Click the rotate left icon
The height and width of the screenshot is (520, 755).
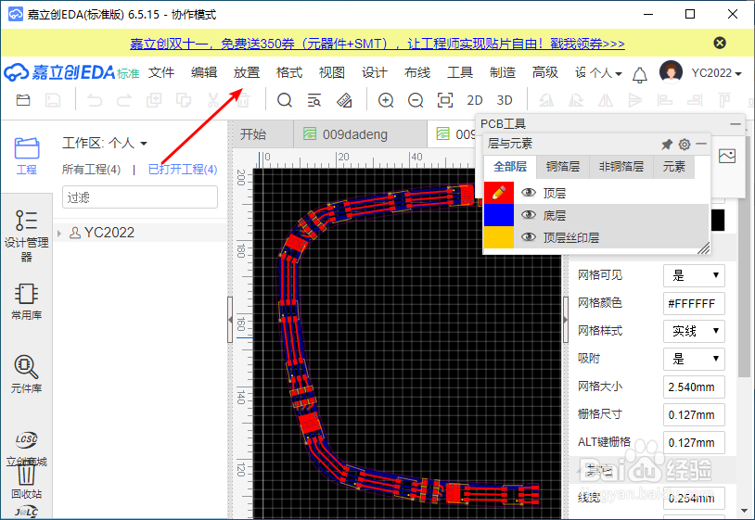[546, 100]
